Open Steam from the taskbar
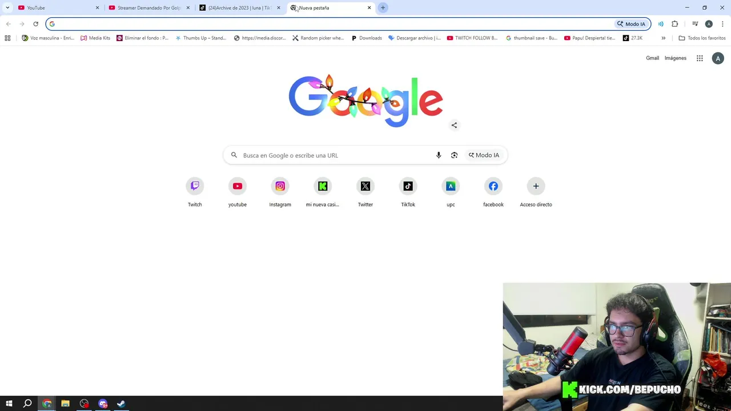The image size is (731, 411). pyautogui.click(x=121, y=404)
